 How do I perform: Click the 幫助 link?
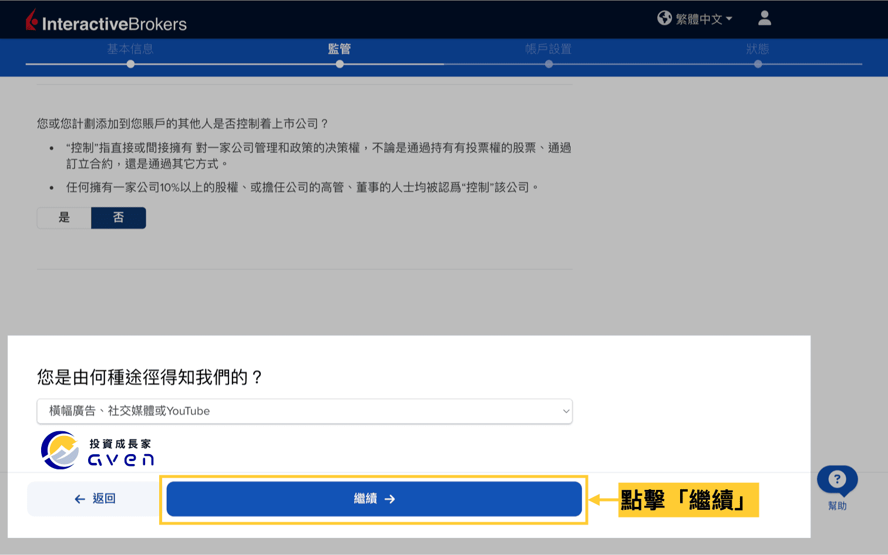[x=836, y=506]
